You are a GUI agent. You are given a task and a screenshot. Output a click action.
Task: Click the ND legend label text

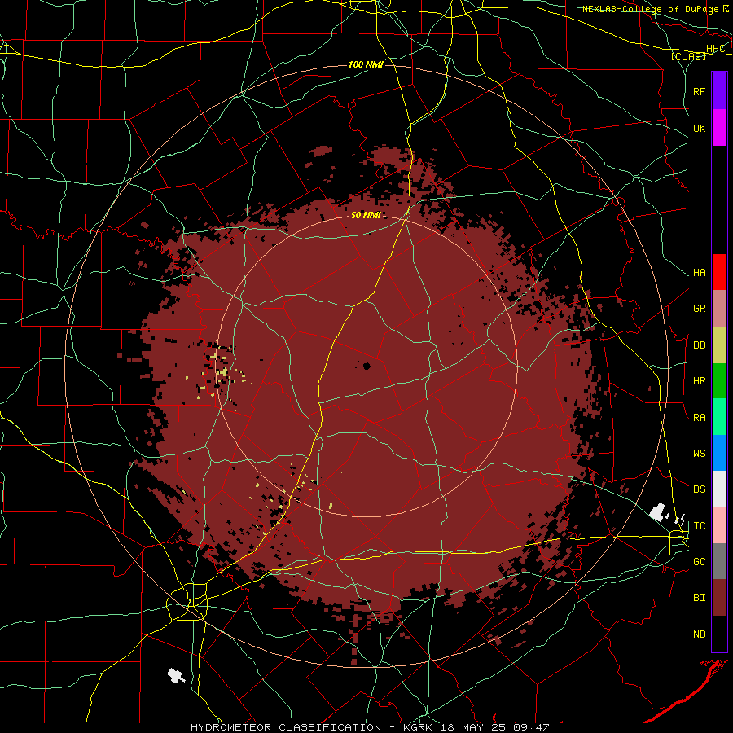click(699, 634)
